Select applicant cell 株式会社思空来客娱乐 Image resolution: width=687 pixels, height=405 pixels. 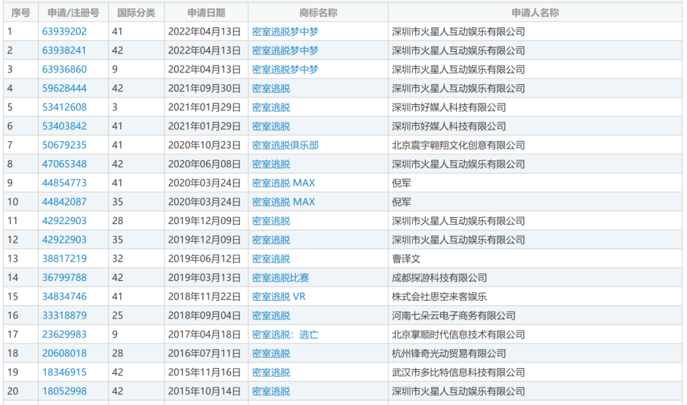tap(440, 296)
